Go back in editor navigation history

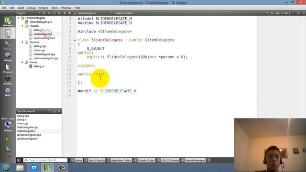[x=65, y=13]
